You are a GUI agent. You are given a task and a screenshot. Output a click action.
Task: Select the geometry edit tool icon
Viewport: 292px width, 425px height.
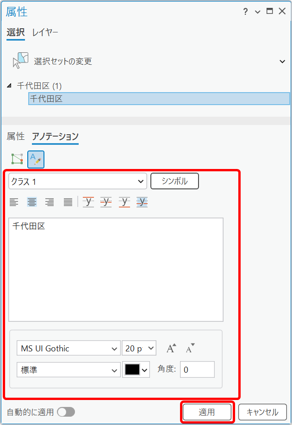click(x=17, y=159)
